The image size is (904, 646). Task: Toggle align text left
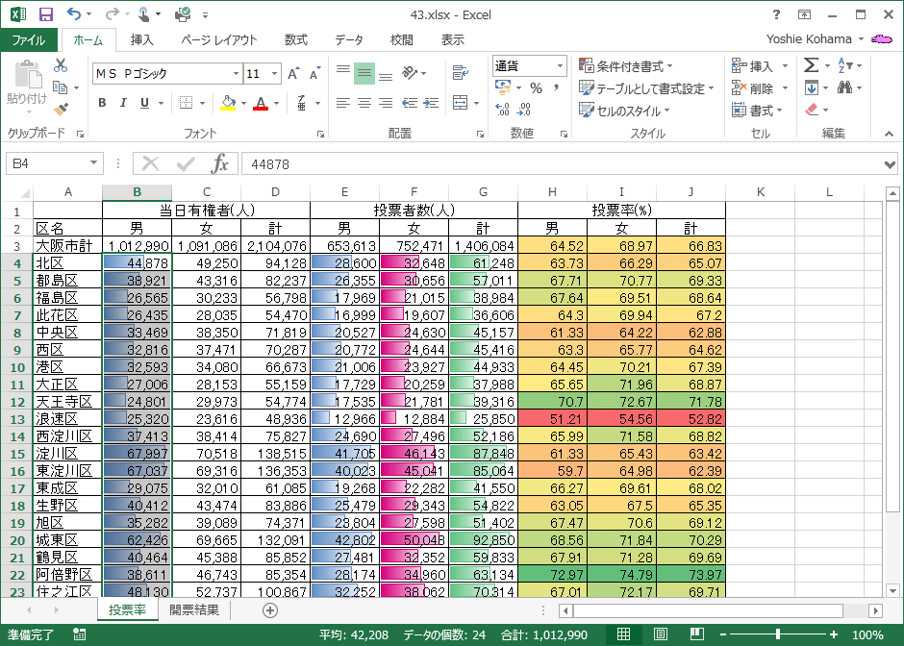pyautogui.click(x=343, y=103)
